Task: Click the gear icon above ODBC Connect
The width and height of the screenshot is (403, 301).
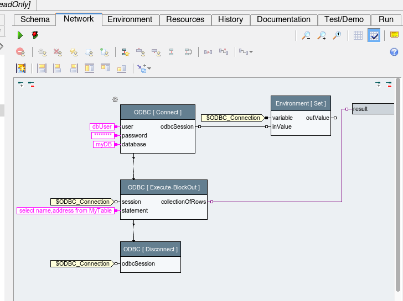Action: coord(115,99)
